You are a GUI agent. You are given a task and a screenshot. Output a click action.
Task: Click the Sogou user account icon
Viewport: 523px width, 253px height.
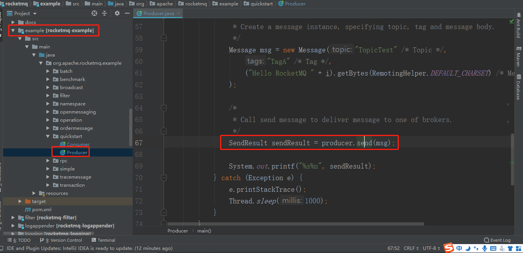pos(502,248)
